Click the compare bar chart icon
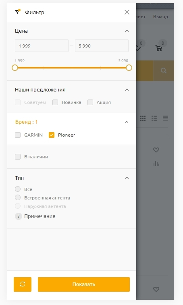Viewport: 183px width, 305px height. pos(156,164)
